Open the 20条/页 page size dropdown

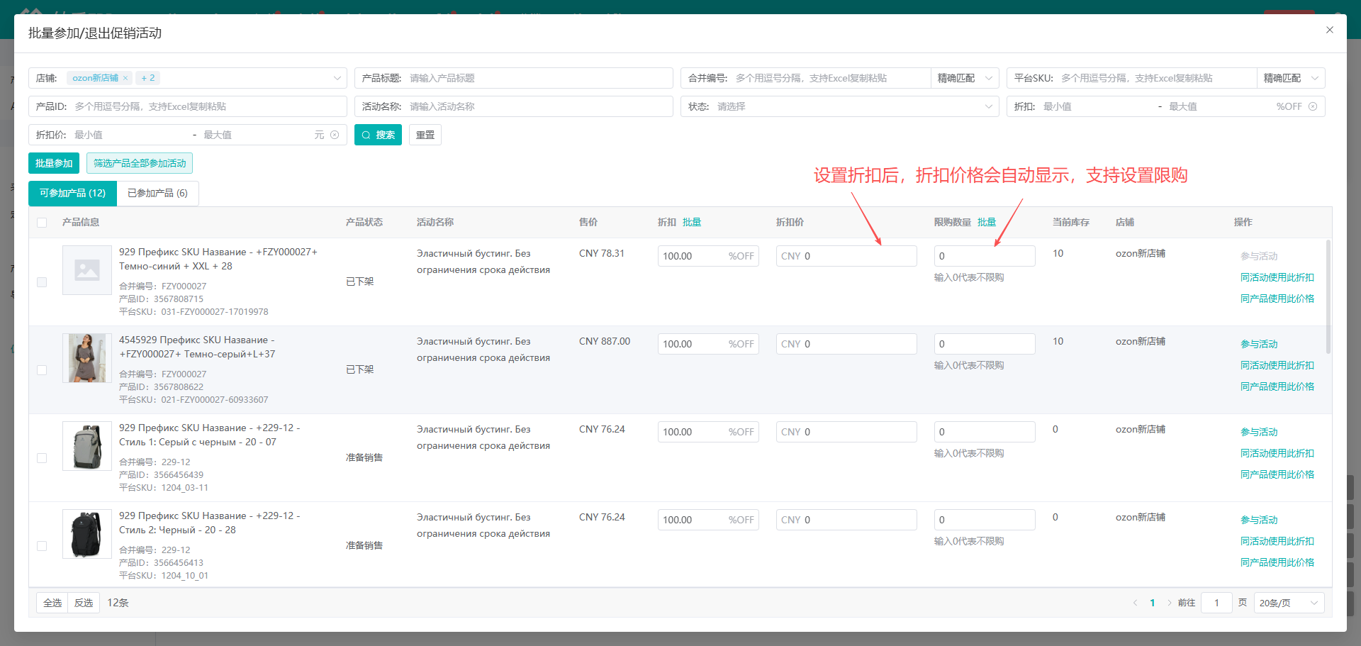point(1288,603)
